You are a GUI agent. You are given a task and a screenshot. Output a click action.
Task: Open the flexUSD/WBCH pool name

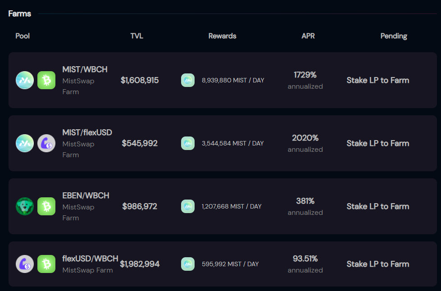(90, 259)
